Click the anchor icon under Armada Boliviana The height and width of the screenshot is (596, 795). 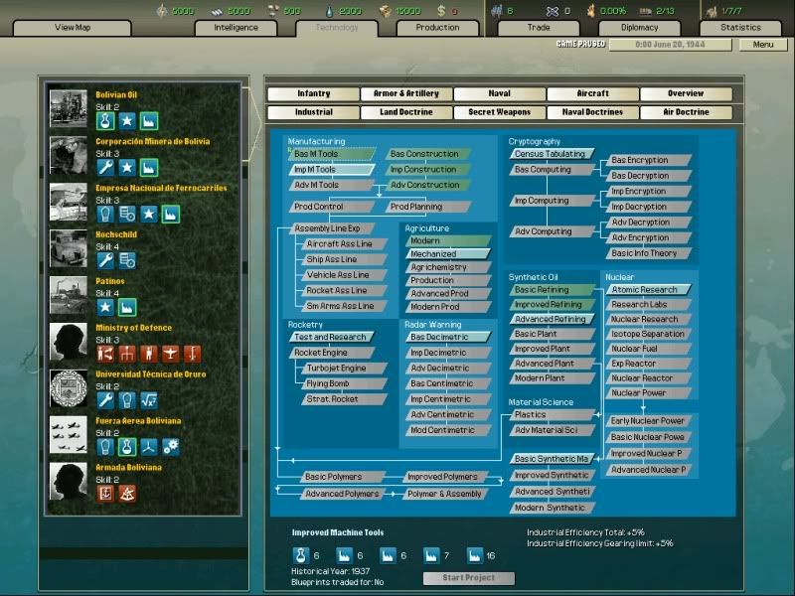[x=105, y=493]
